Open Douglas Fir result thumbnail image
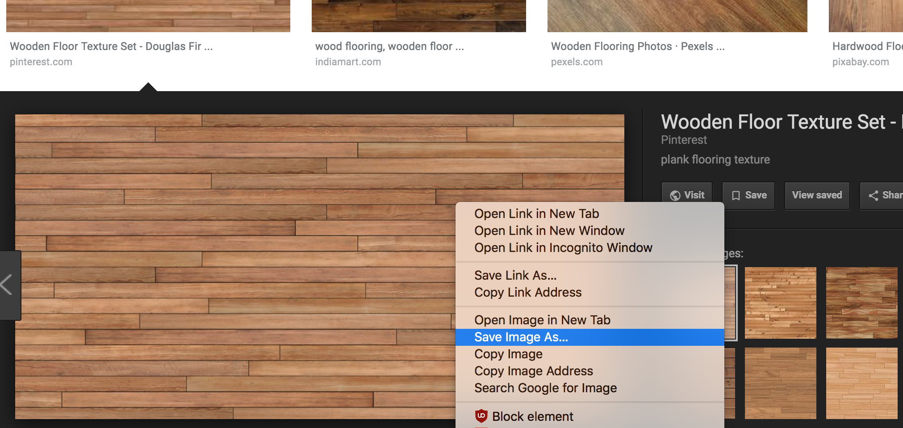 click(148, 16)
